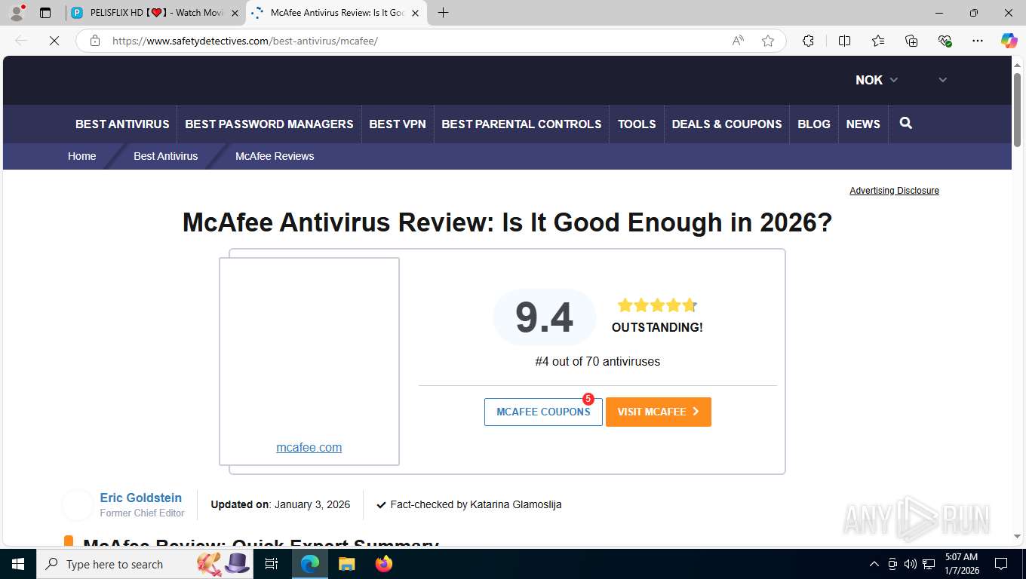Open Browser essentials icon
This screenshot has width=1026, height=579.
945,41
